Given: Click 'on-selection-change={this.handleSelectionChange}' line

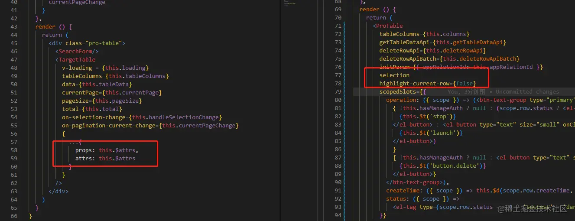Looking at the screenshot, I should click(x=142, y=117).
